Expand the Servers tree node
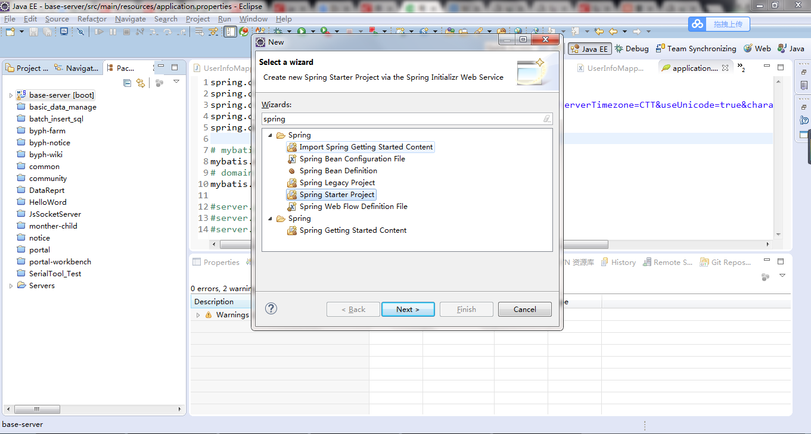 tap(11, 286)
